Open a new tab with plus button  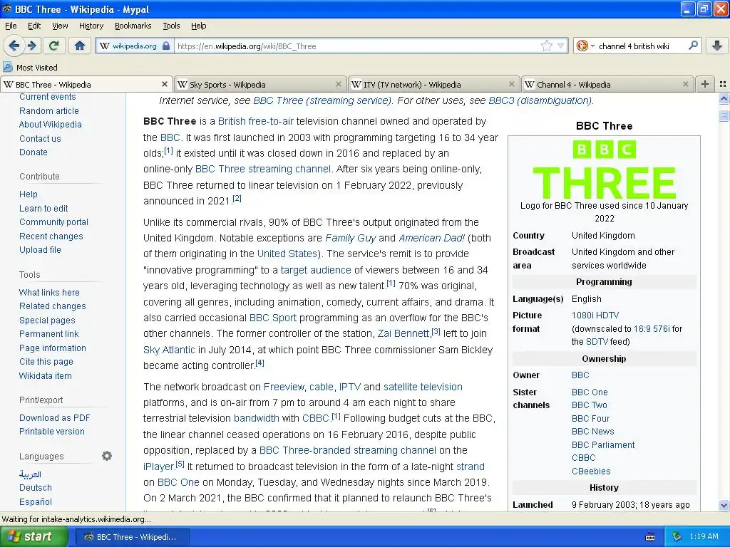[705, 84]
